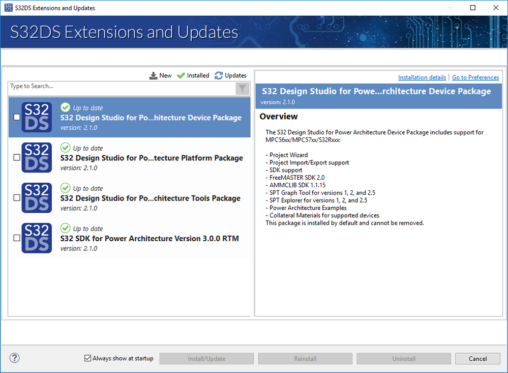Viewport: 508px width, 373px height.
Task: Check the Device Package checkbox
Action: (17, 117)
